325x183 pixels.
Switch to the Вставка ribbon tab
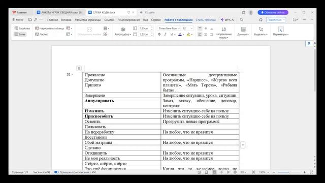66,20
